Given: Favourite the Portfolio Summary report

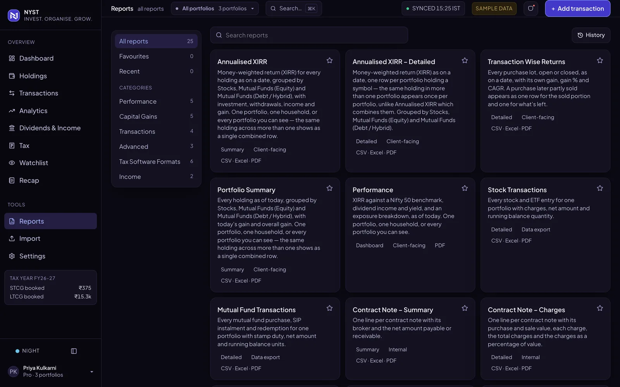Looking at the screenshot, I should (329, 188).
